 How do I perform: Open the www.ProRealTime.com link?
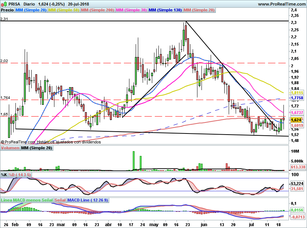point(281,4)
